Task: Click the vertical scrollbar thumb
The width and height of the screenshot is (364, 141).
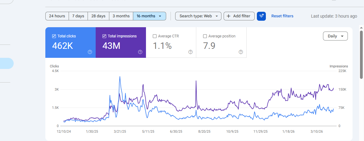Action: tap(361, 54)
